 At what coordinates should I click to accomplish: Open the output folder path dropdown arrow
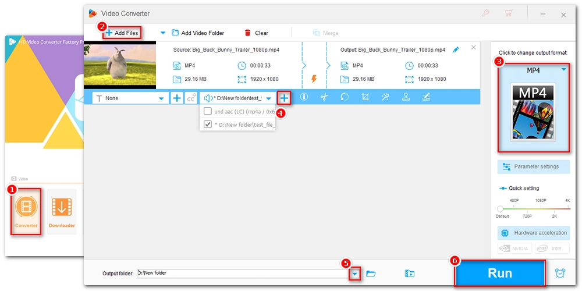(x=354, y=274)
